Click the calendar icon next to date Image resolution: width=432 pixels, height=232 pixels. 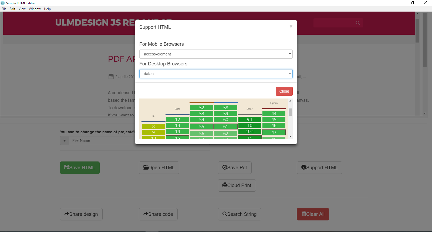pos(111,76)
